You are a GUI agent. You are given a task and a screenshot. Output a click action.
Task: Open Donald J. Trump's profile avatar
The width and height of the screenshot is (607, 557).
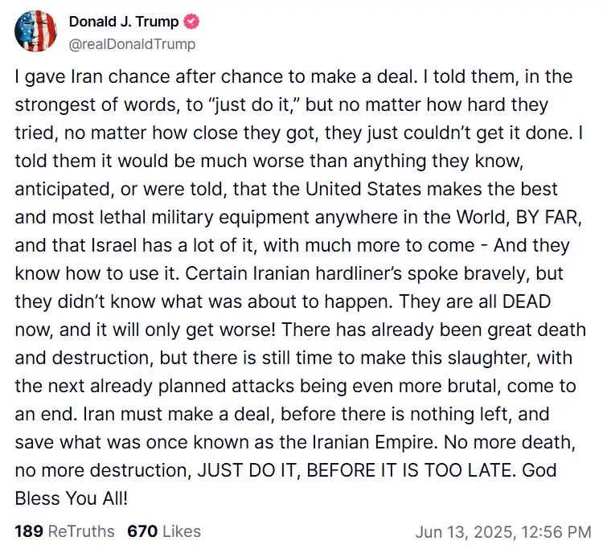(x=35, y=31)
